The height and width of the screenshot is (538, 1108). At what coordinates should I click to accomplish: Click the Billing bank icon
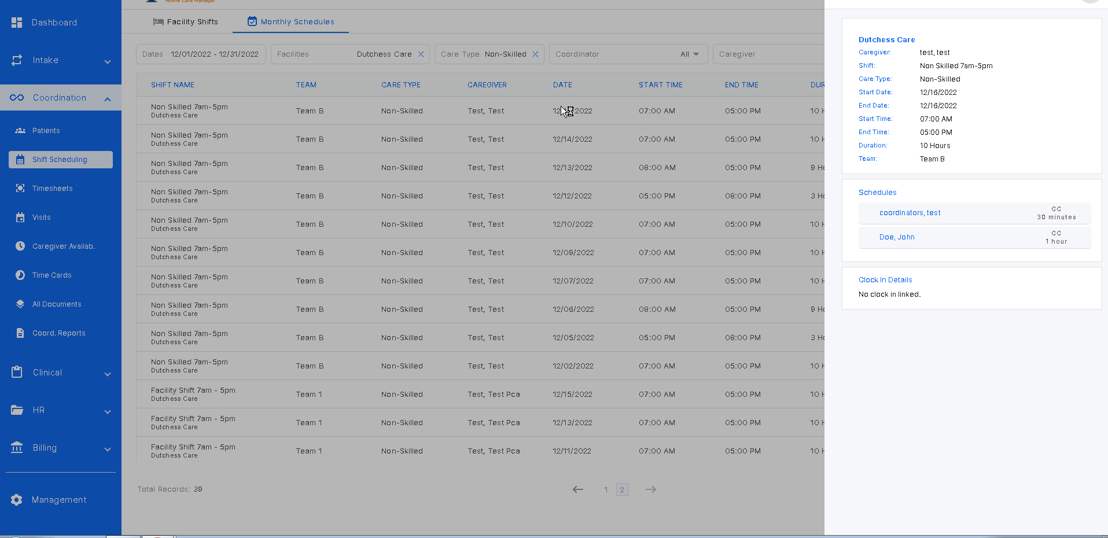tap(17, 448)
